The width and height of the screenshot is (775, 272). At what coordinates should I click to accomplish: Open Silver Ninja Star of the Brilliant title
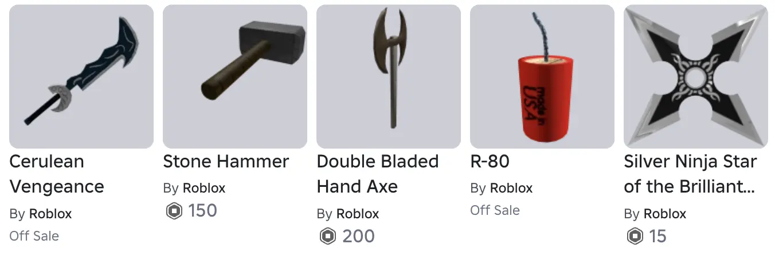pyautogui.click(x=690, y=174)
